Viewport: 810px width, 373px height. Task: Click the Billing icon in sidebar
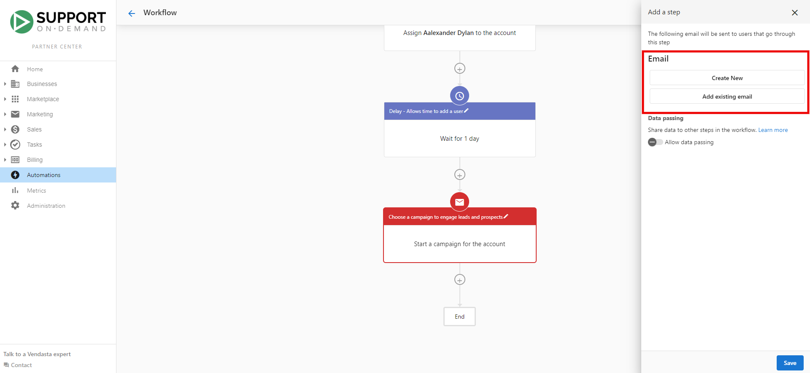[15, 160]
